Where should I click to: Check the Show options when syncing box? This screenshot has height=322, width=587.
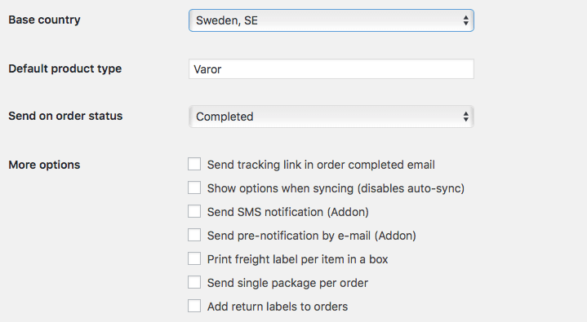(194, 187)
